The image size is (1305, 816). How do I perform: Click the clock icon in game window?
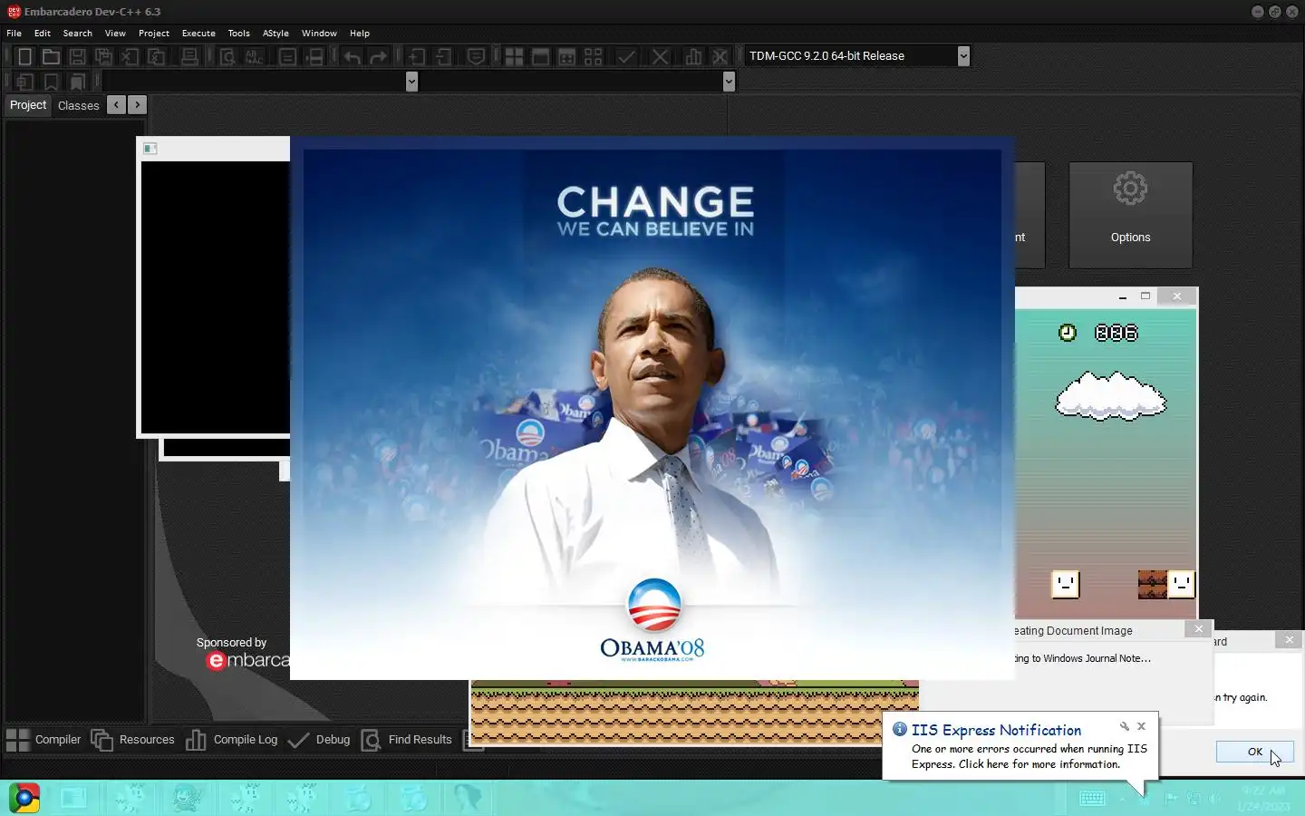[1068, 333]
